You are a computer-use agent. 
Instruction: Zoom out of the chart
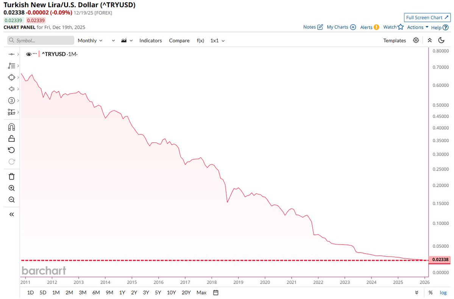12,200
